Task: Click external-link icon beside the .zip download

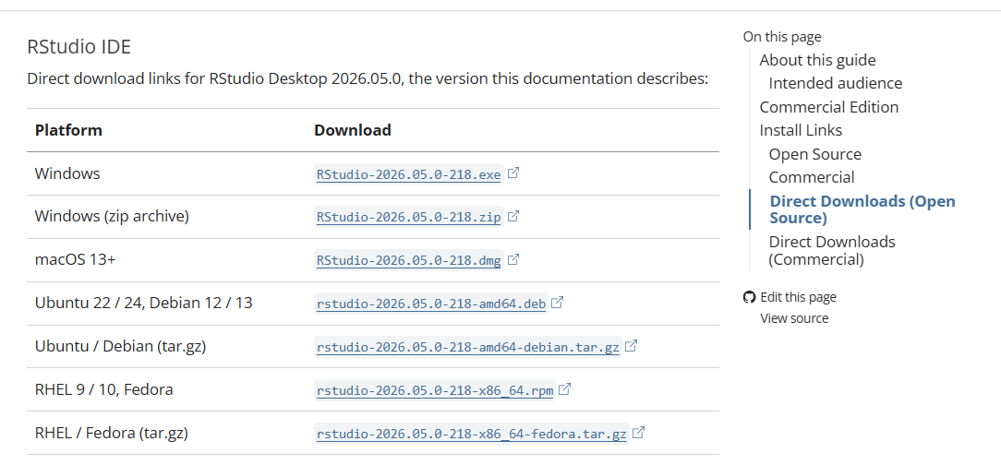Action: tap(513, 216)
